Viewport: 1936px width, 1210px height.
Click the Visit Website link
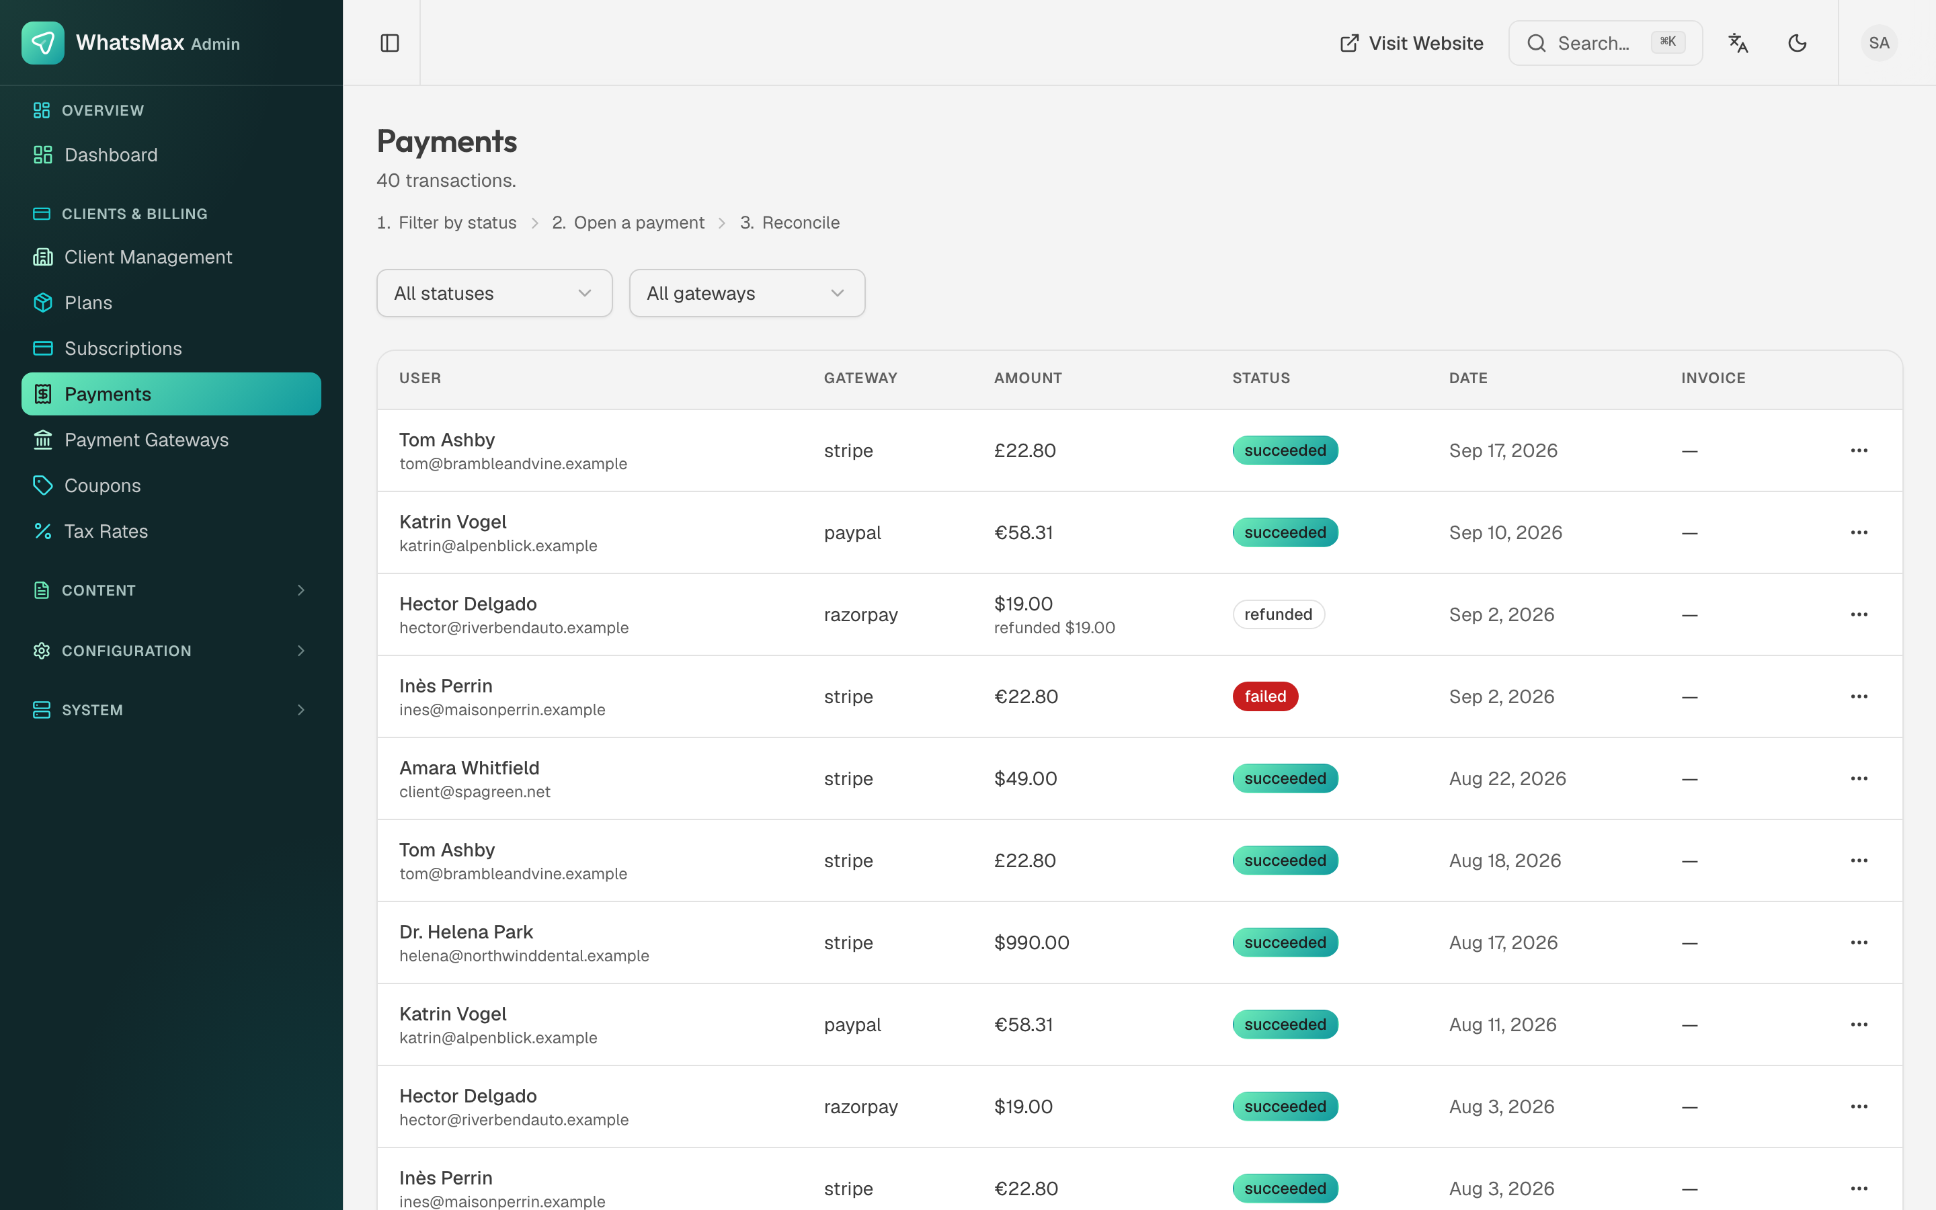1411,43
